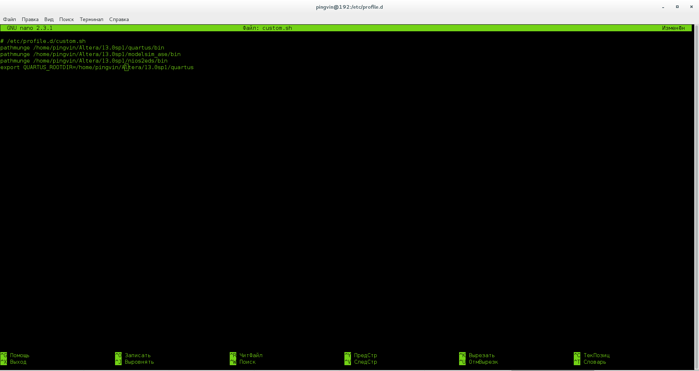The image size is (699, 371).
Task: Click the ^V СледСтр shortcut hint
Action: [361, 362]
